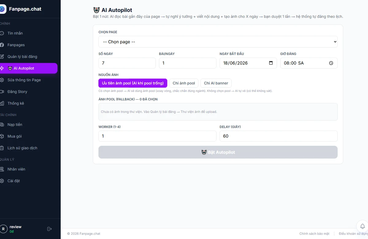Expand the Chọn page dropdown
Image resolution: width=368 pixels, height=239 pixels.
click(x=218, y=42)
